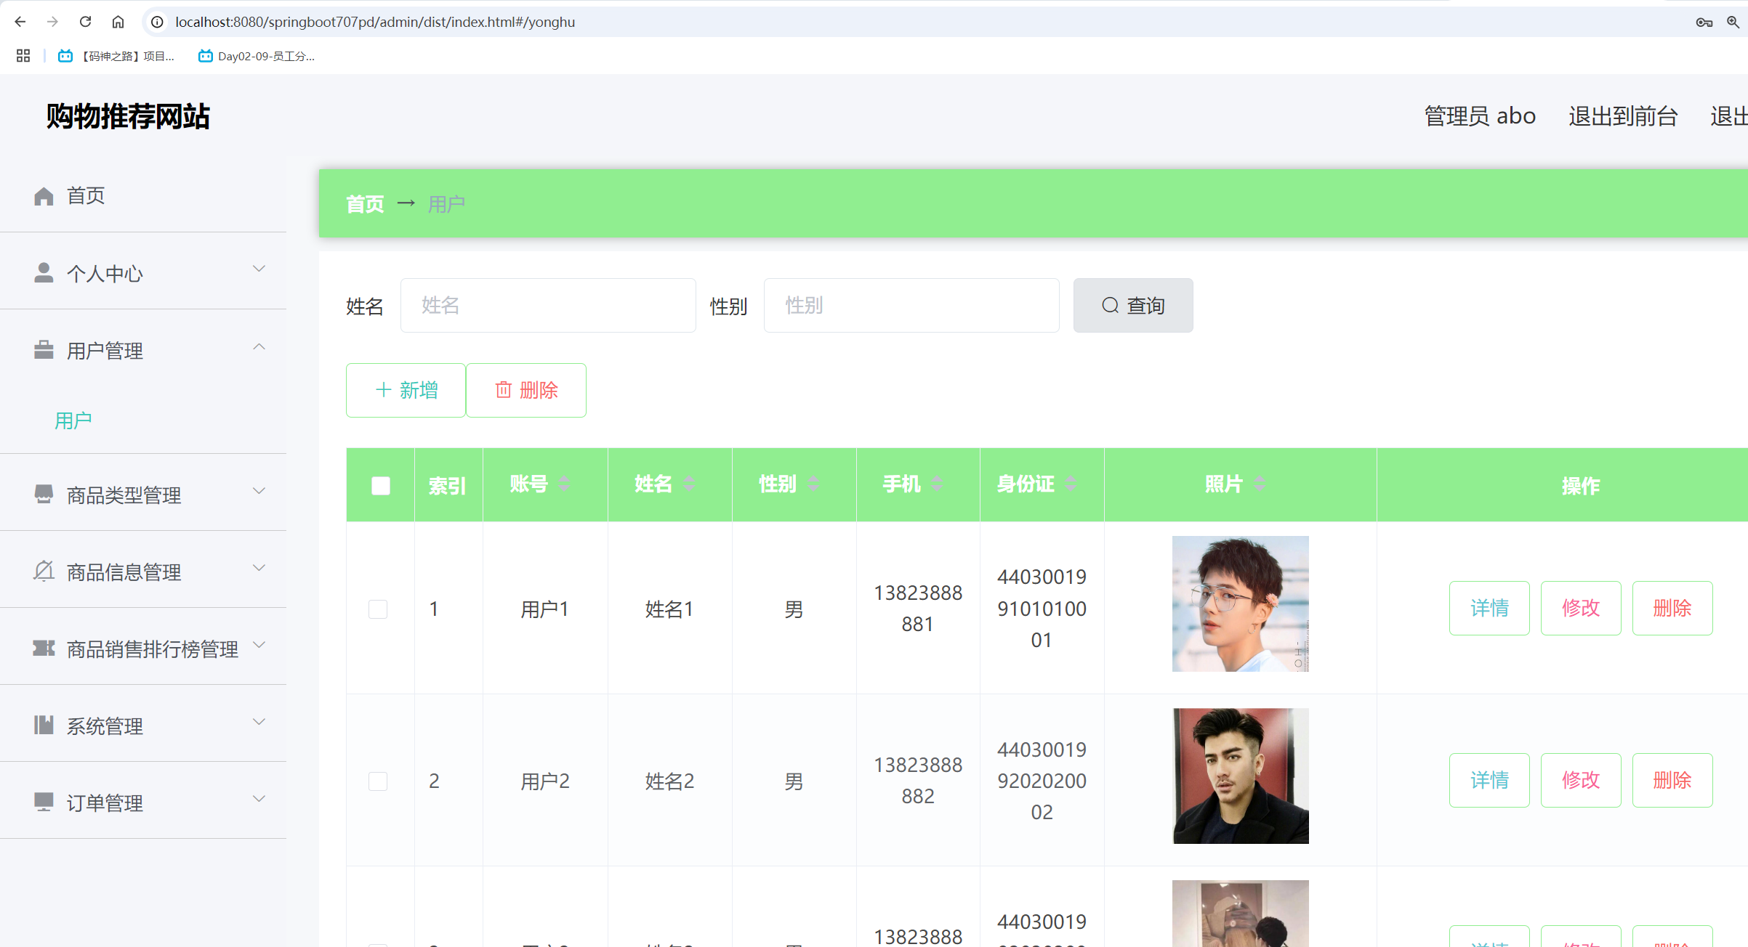Click the sort arrows on 账号 column
1748x947 pixels.
(564, 484)
